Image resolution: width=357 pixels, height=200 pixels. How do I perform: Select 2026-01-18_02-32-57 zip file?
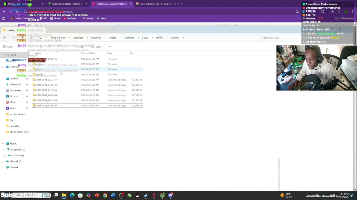click(x=87, y=80)
